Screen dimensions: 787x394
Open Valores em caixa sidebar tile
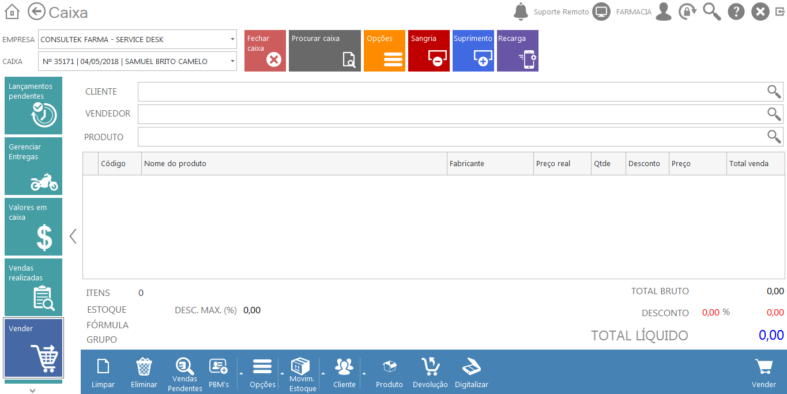[x=33, y=227]
